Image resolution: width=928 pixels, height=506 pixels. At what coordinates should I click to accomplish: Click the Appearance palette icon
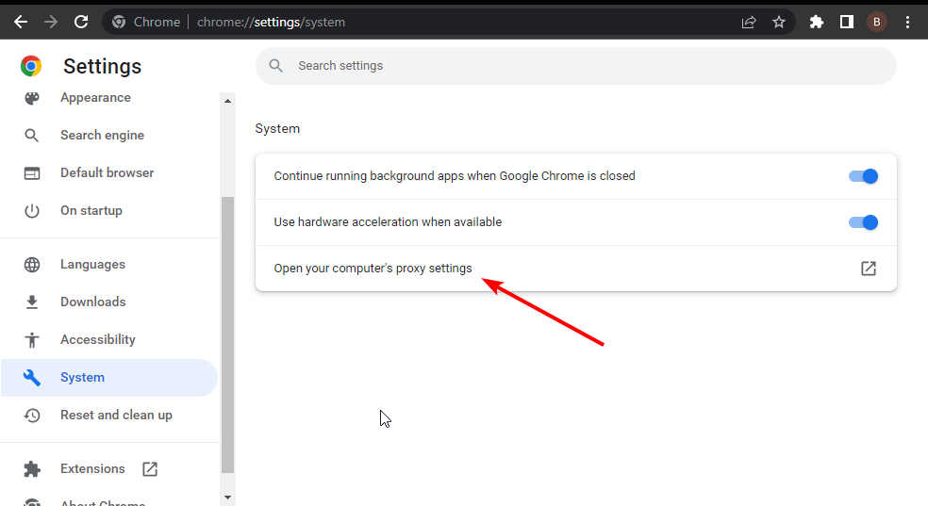(x=32, y=98)
